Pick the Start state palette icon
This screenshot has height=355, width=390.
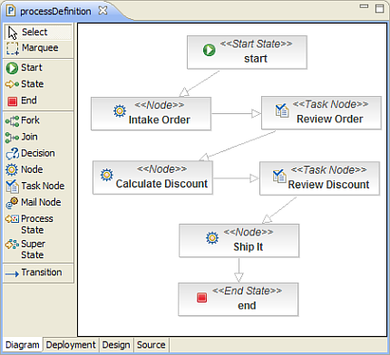[x=12, y=68]
